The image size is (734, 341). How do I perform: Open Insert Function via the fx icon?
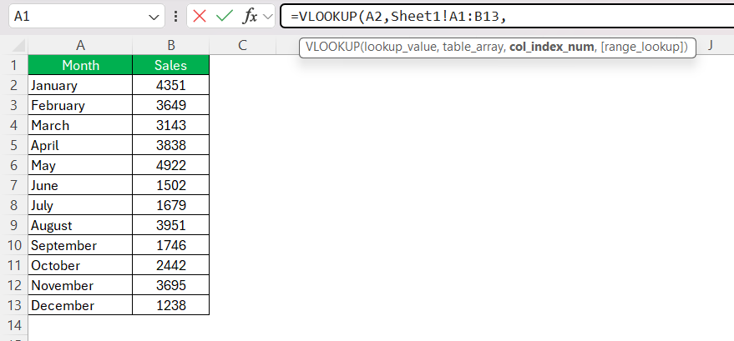click(250, 17)
